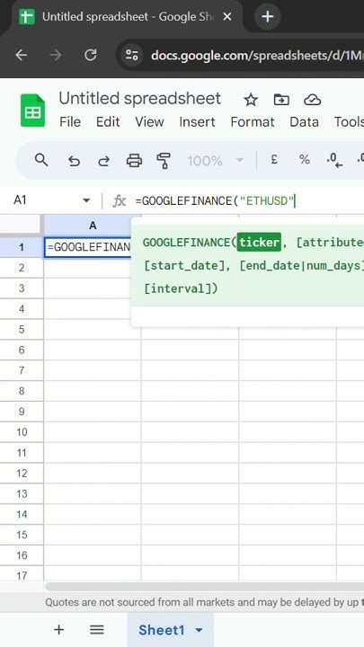Select row 5 header
This screenshot has height=647, width=364.
[22, 329]
